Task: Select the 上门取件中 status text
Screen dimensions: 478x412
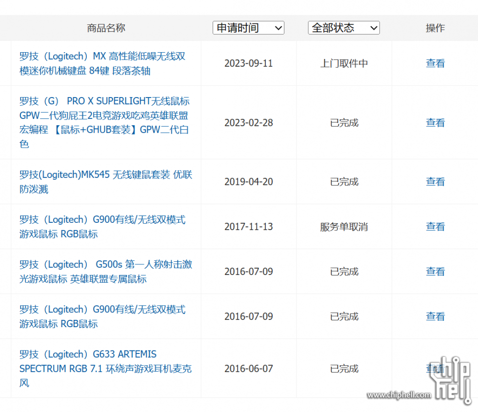Action: pyautogui.click(x=344, y=63)
